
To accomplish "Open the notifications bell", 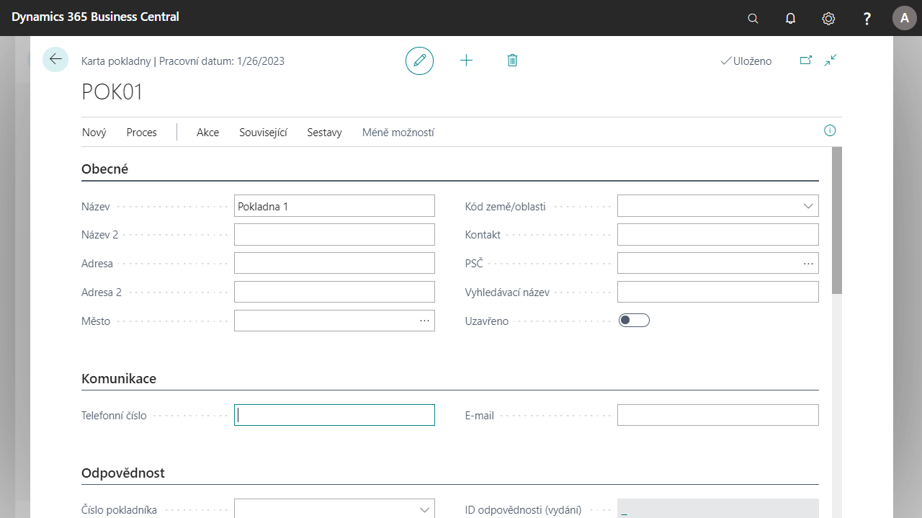I will point(790,18).
